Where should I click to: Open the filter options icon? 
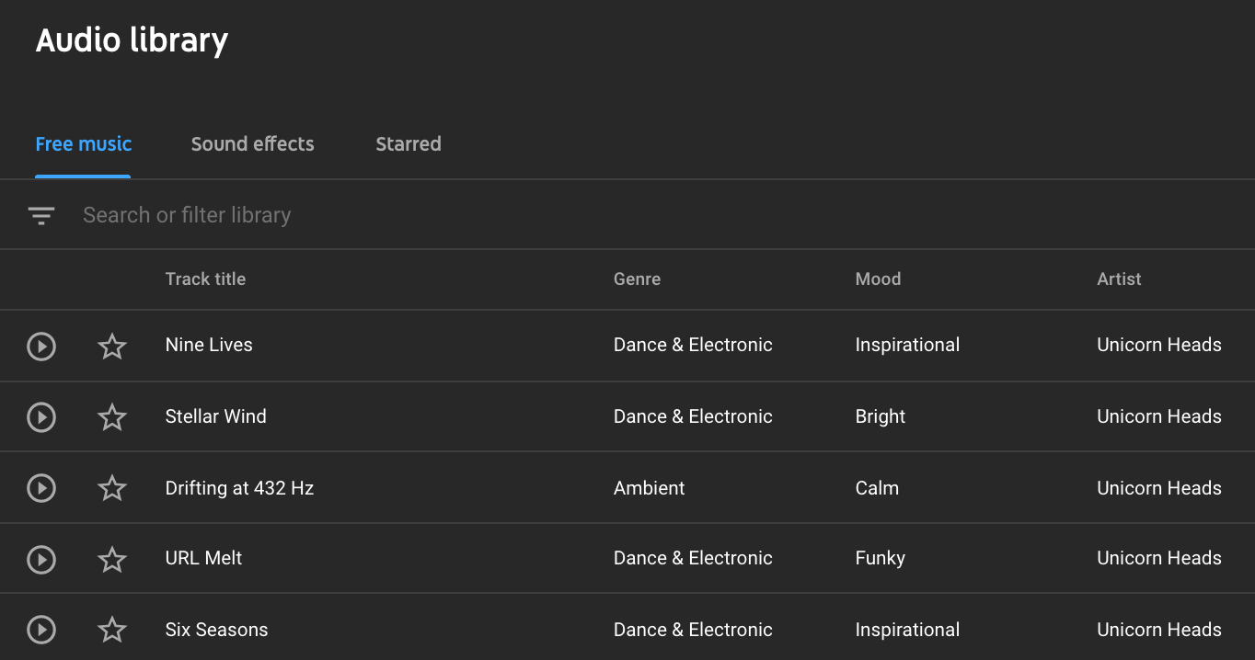41,216
